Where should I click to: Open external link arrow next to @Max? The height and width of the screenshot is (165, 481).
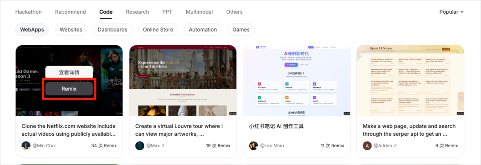[x=163, y=146]
